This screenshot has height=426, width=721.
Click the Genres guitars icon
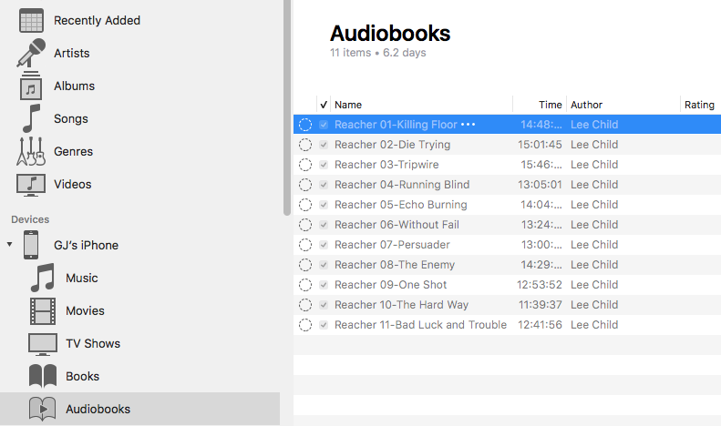point(31,151)
